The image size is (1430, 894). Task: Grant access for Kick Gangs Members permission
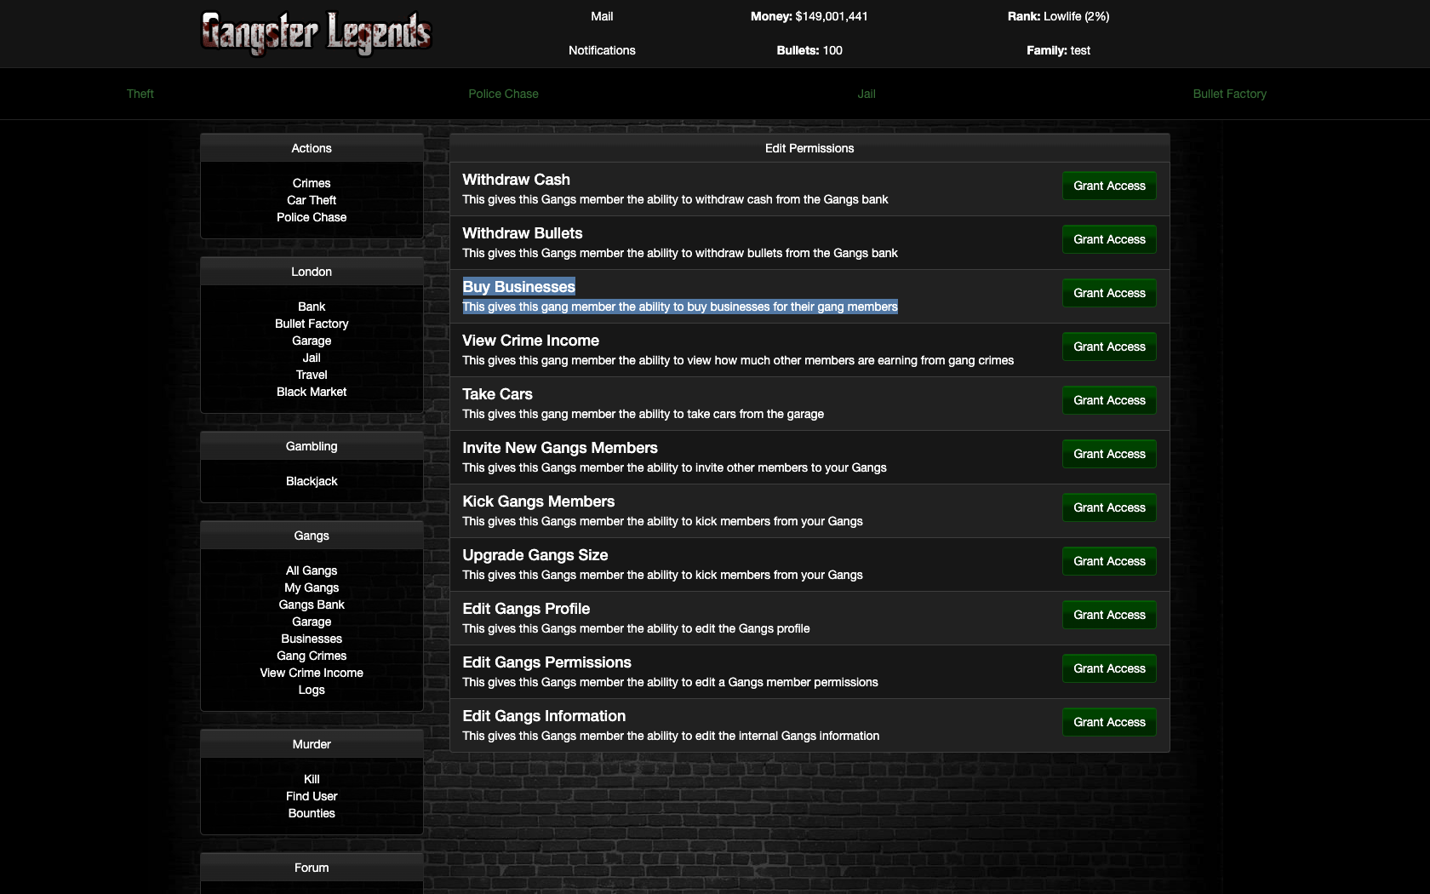1108,507
